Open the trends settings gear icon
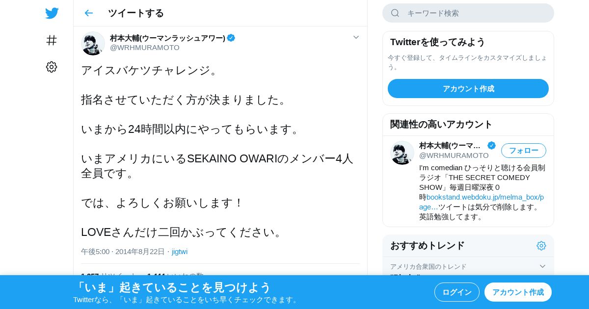The image size is (589, 309). (x=541, y=246)
